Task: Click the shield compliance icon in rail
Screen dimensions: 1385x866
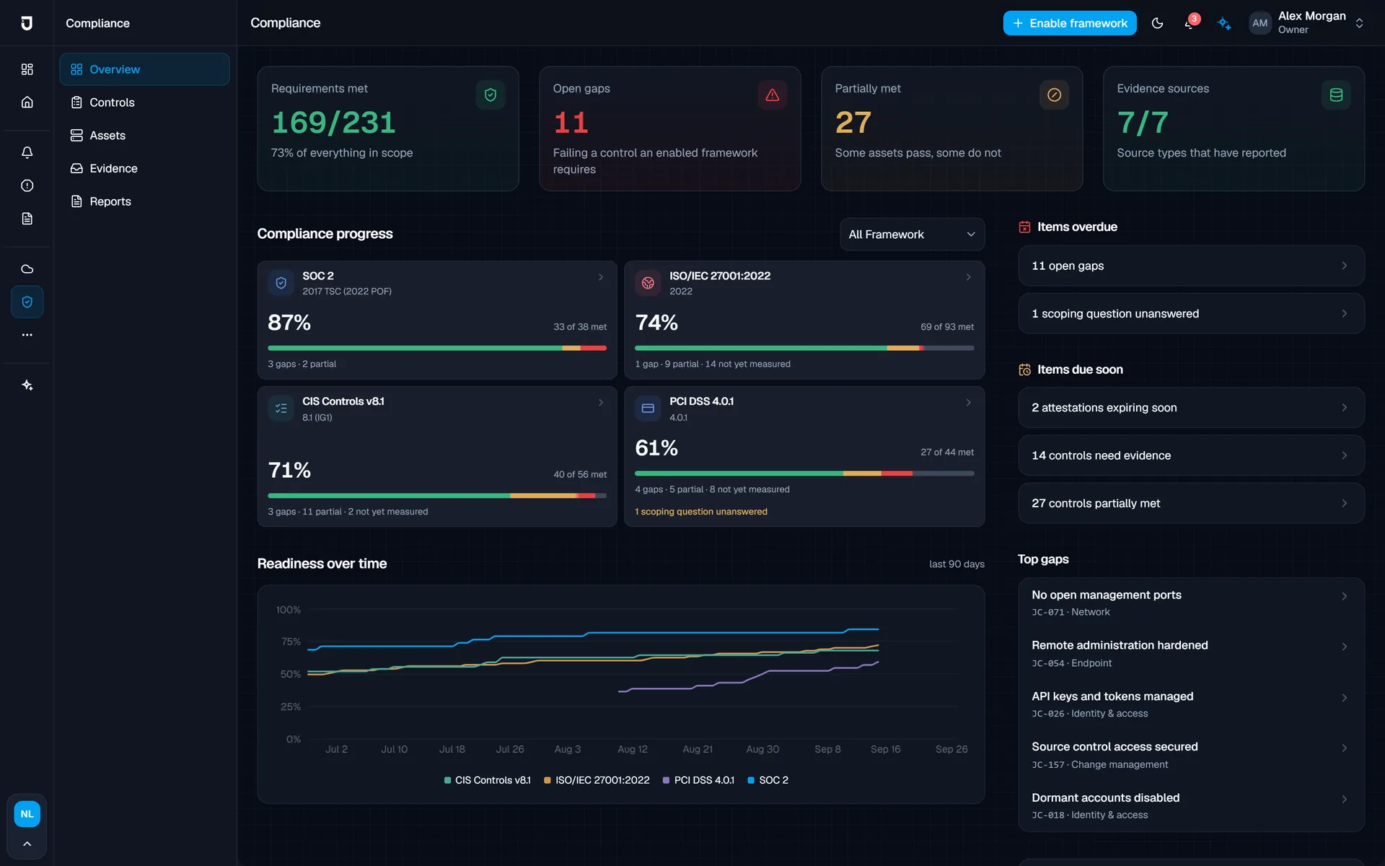Action: [x=27, y=302]
